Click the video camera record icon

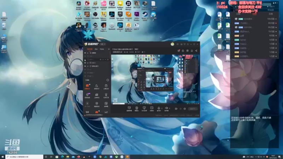coord(176,109)
